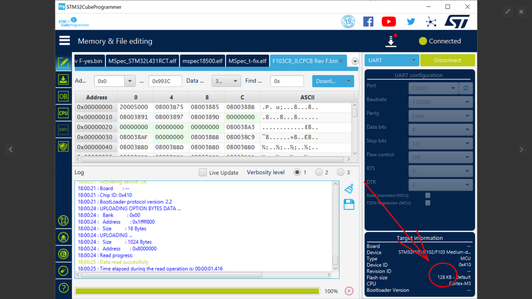Click the ST logo
Screen dimensions: 532x299
(457, 21)
